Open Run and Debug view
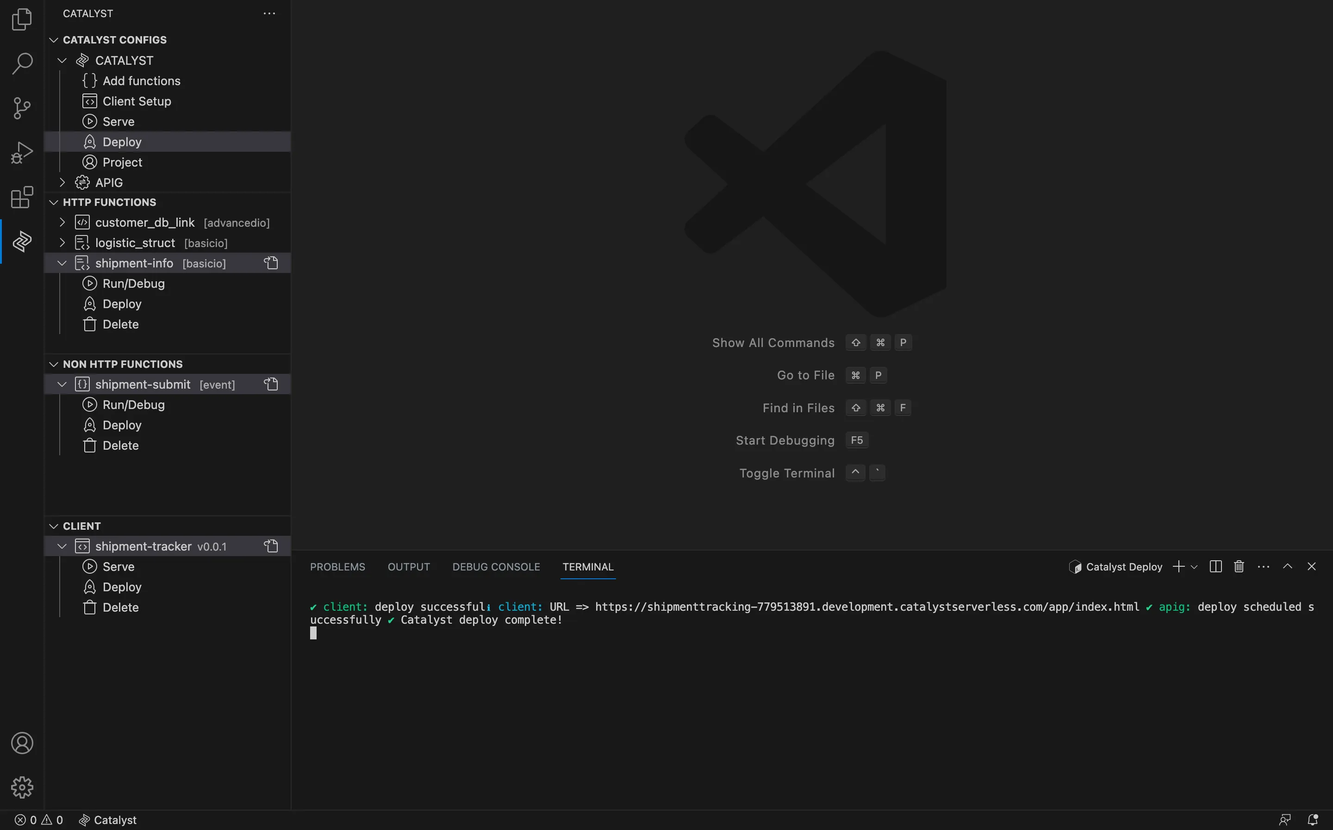1333x830 pixels. pos(22,153)
